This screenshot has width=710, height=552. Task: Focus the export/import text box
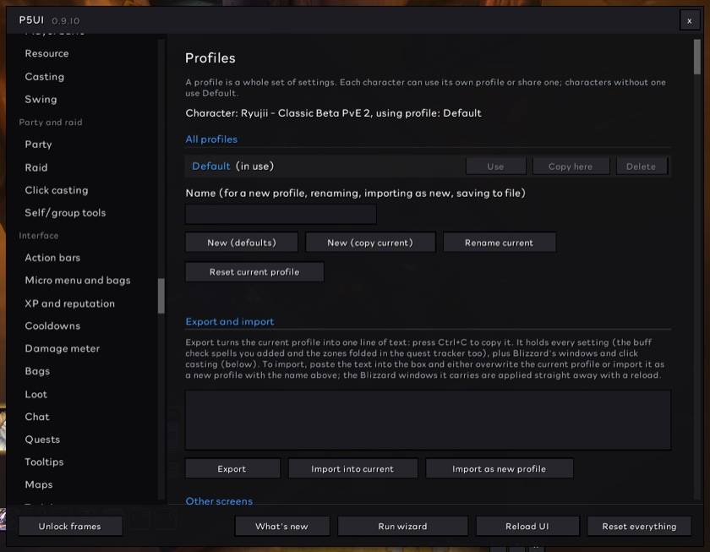coord(428,420)
